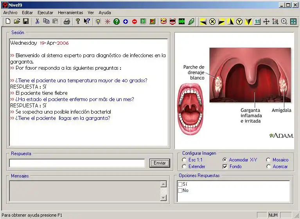Click the New document icon

click(8, 21)
